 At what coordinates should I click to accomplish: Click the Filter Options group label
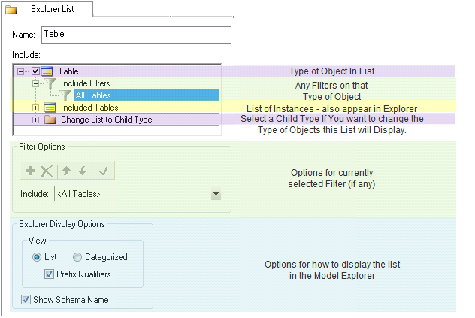42,147
